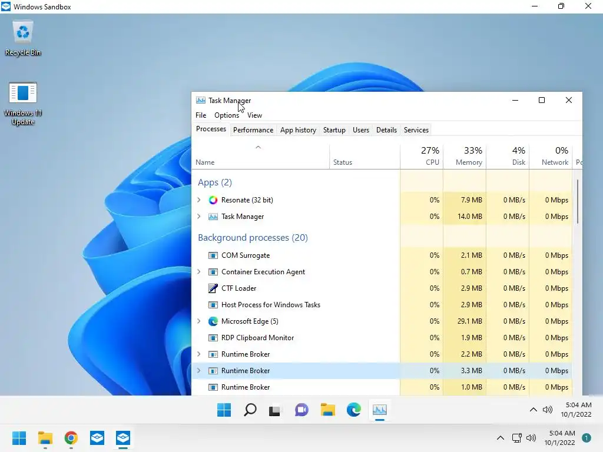Click the Resonate (32 bit) app icon
The width and height of the screenshot is (603, 452).
click(213, 200)
